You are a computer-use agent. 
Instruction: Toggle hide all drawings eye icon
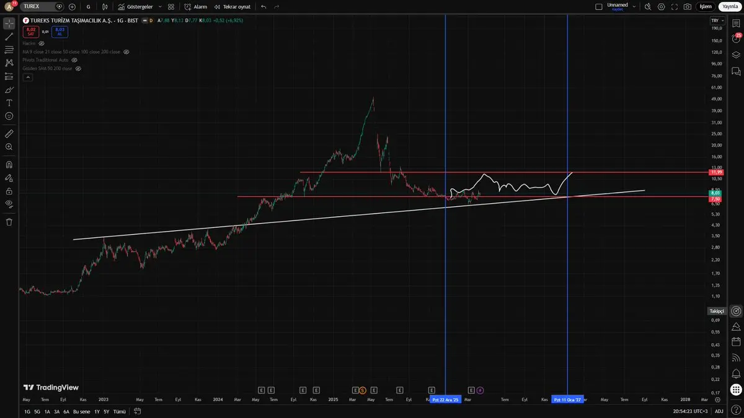tap(9, 204)
